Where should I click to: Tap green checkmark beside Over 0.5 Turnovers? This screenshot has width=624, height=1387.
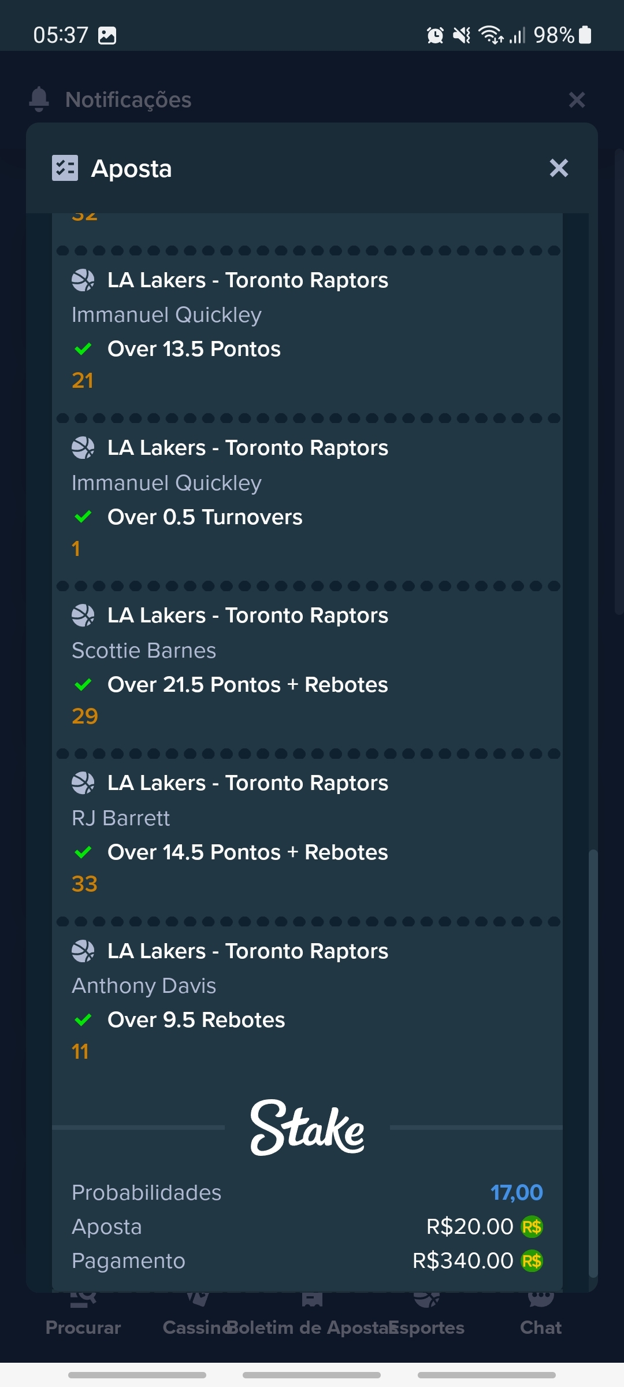pyautogui.click(x=83, y=517)
